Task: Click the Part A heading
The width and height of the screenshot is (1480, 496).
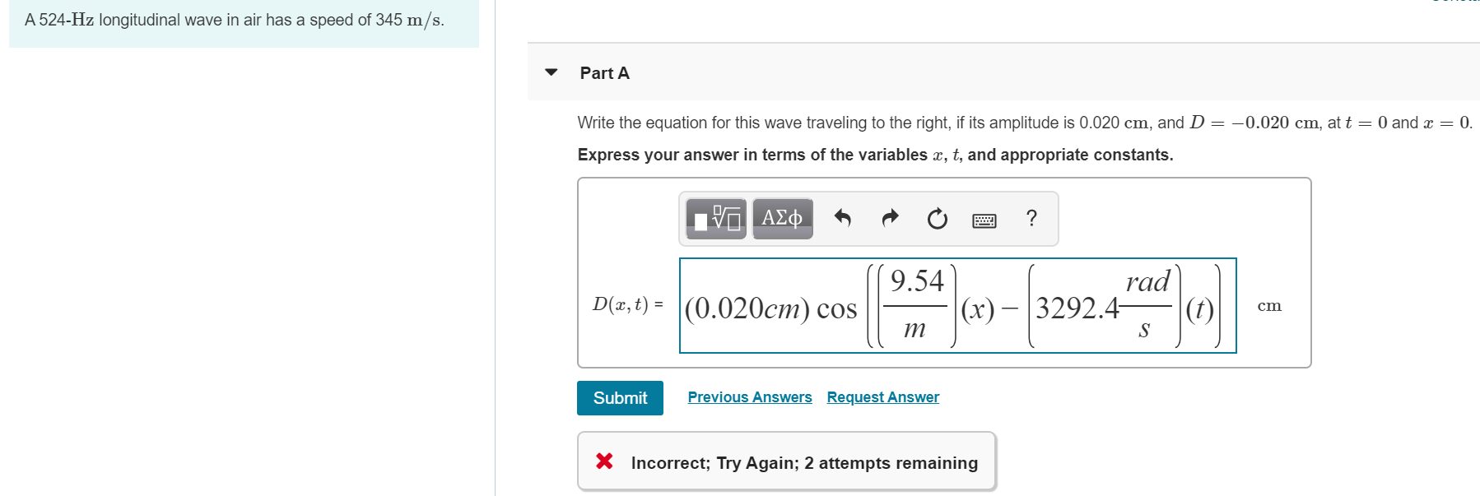Action: (603, 73)
